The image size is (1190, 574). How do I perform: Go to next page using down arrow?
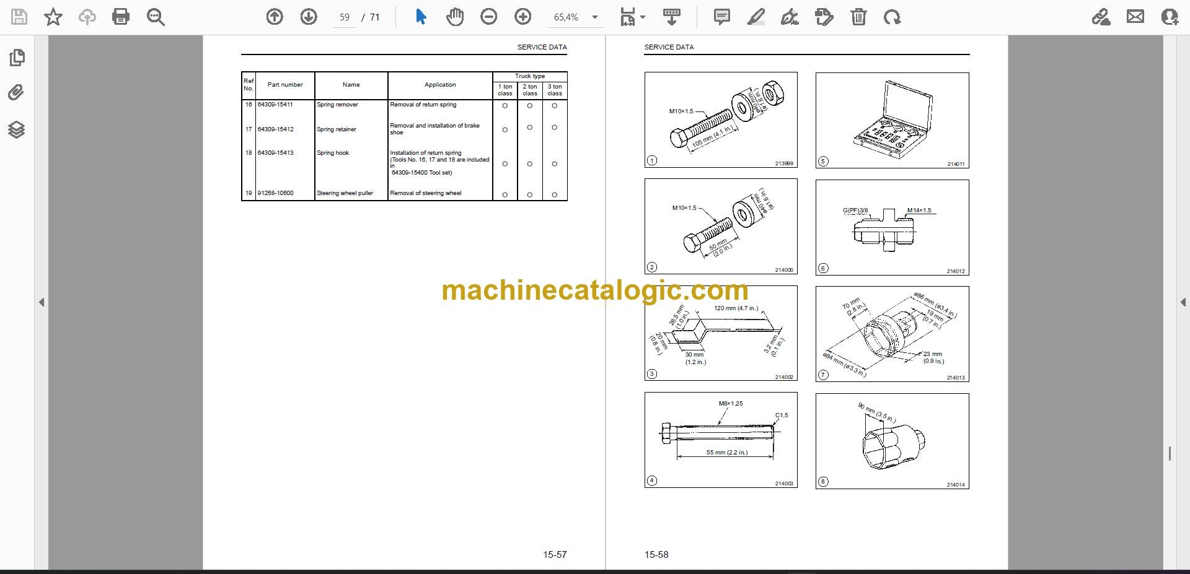click(309, 17)
